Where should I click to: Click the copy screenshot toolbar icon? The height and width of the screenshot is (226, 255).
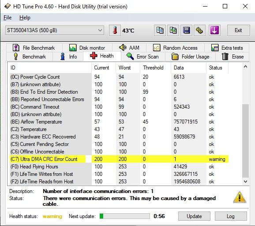(x=173, y=30)
